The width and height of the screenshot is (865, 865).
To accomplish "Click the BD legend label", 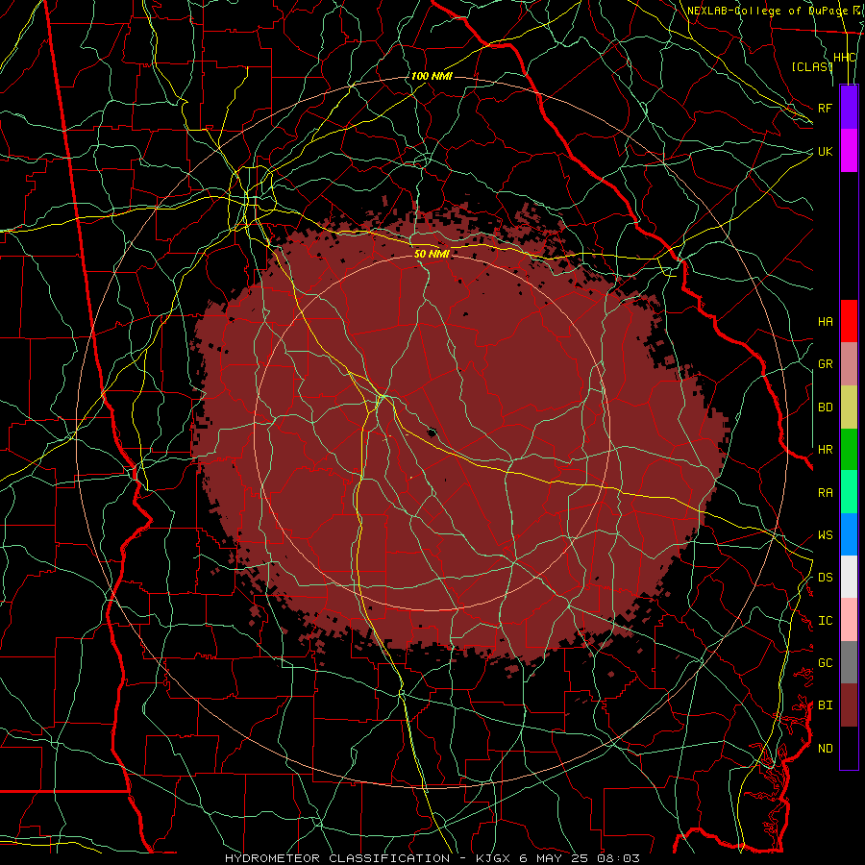I will (x=826, y=408).
